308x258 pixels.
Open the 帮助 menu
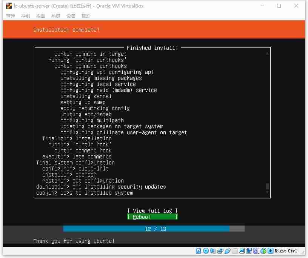(86, 16)
